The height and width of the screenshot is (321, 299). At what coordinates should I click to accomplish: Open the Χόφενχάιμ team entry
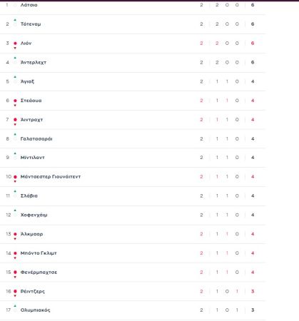(x=34, y=215)
